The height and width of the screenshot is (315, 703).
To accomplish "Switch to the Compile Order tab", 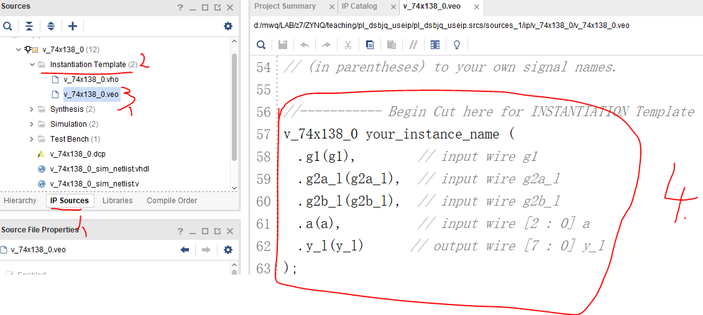I will pos(172,200).
